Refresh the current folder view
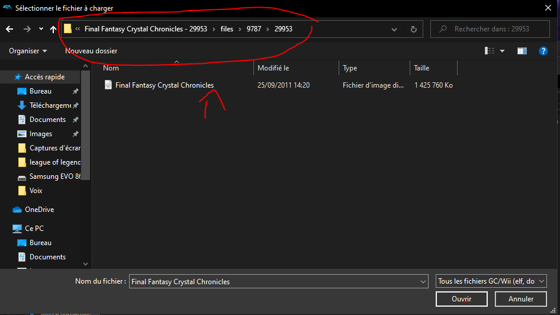Image resolution: width=560 pixels, height=315 pixels. (414, 29)
